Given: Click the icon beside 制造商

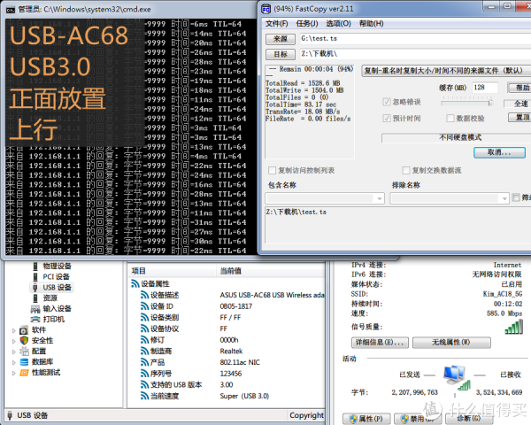Looking at the screenshot, I should [144, 352].
